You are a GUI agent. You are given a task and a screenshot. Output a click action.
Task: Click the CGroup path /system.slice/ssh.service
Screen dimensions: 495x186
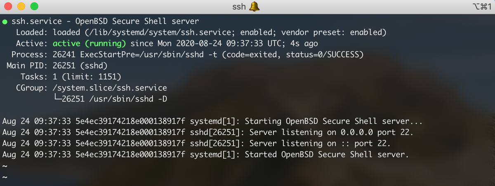point(110,88)
